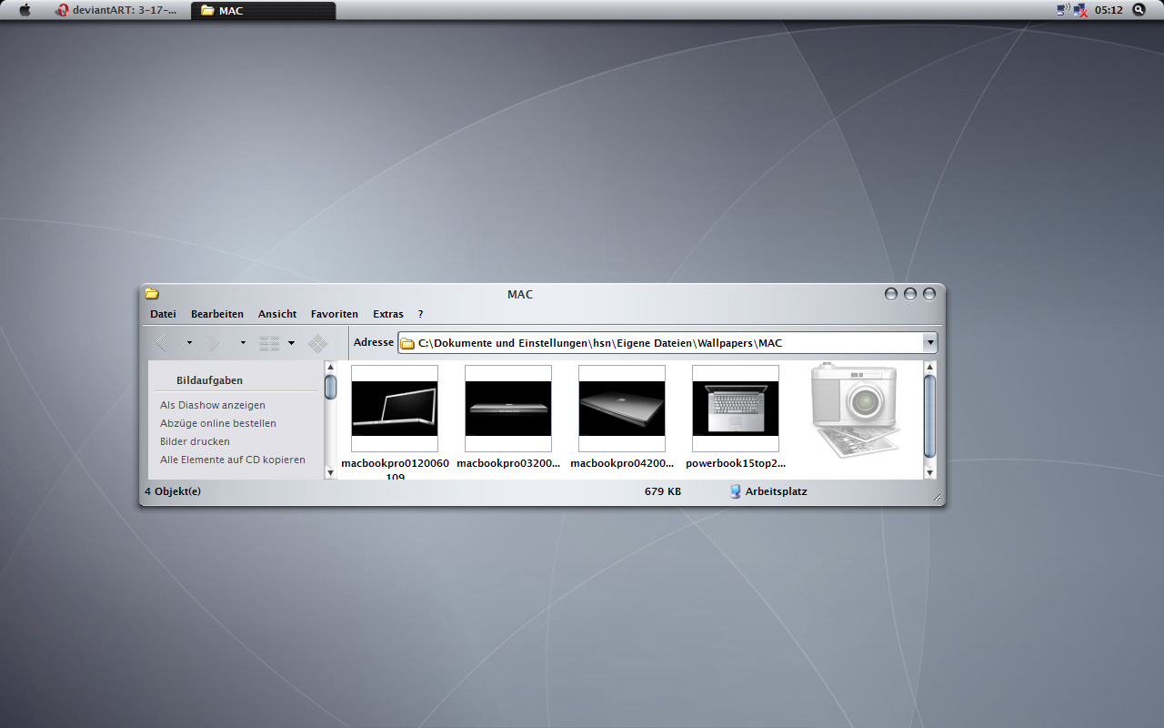Click into the Adresse path field

(x=668, y=343)
